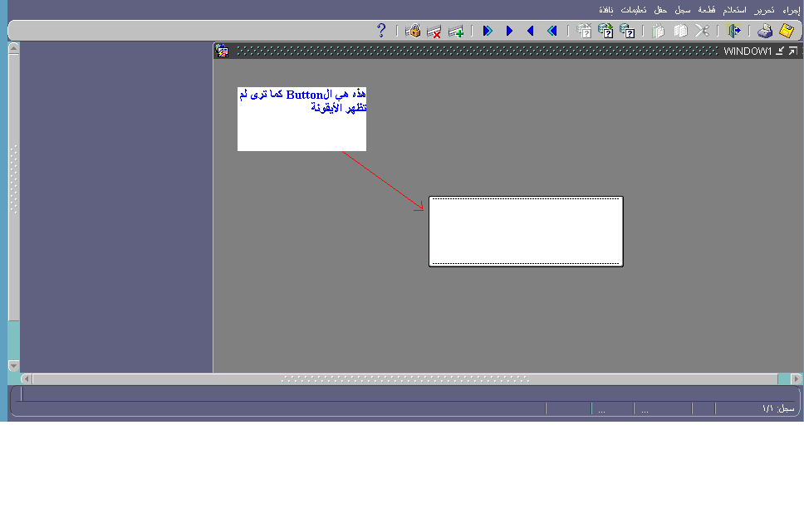804x508 pixels.
Task: Click the Execute Query toolbar icon
Action: click(x=606, y=31)
